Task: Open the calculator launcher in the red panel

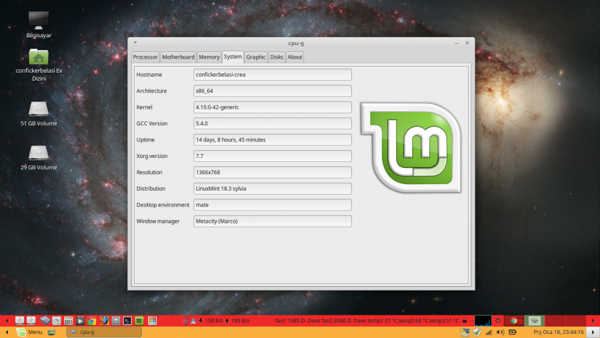Action: (68, 321)
